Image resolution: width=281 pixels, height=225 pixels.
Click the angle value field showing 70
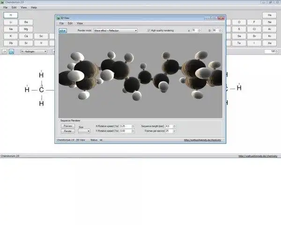click(x=194, y=30)
